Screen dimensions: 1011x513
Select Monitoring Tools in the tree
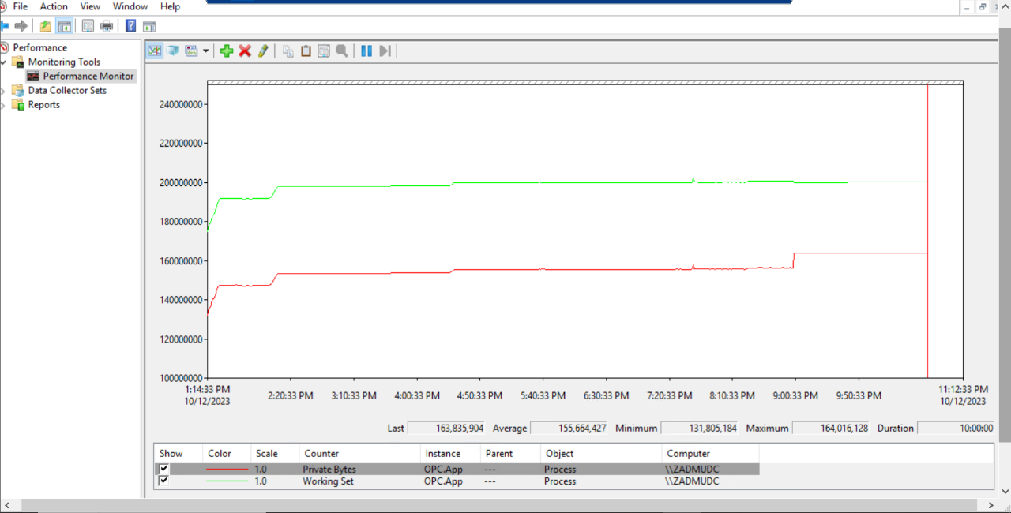[x=64, y=62]
